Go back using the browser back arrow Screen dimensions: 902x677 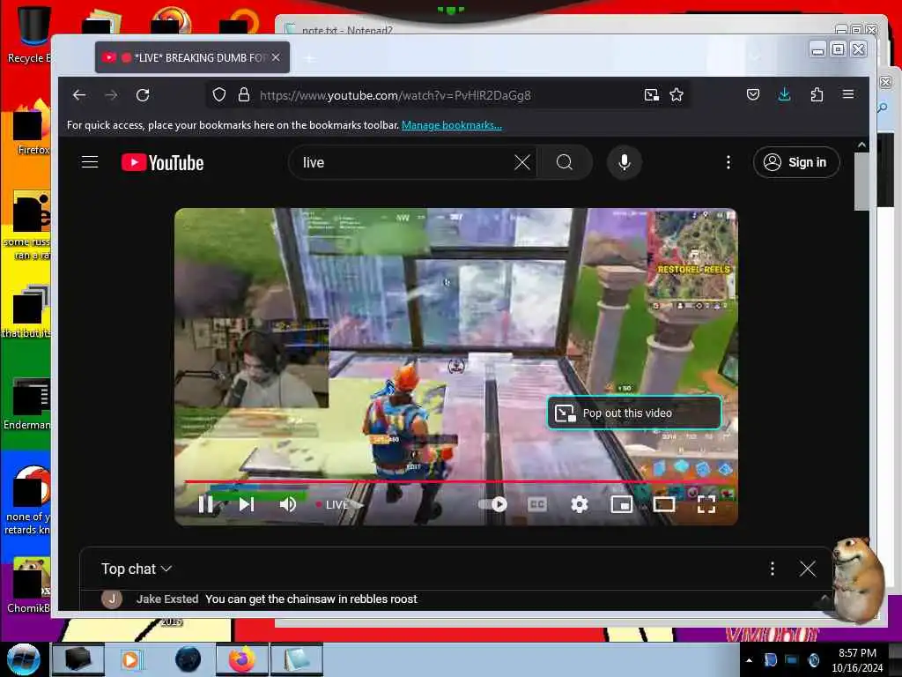pos(79,95)
